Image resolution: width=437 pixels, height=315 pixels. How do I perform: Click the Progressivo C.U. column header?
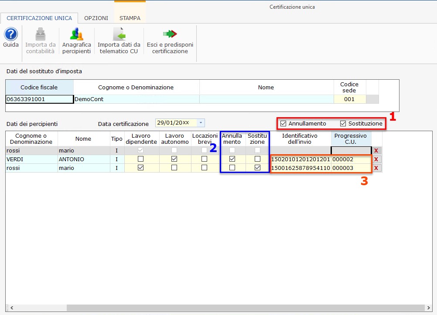click(x=351, y=139)
